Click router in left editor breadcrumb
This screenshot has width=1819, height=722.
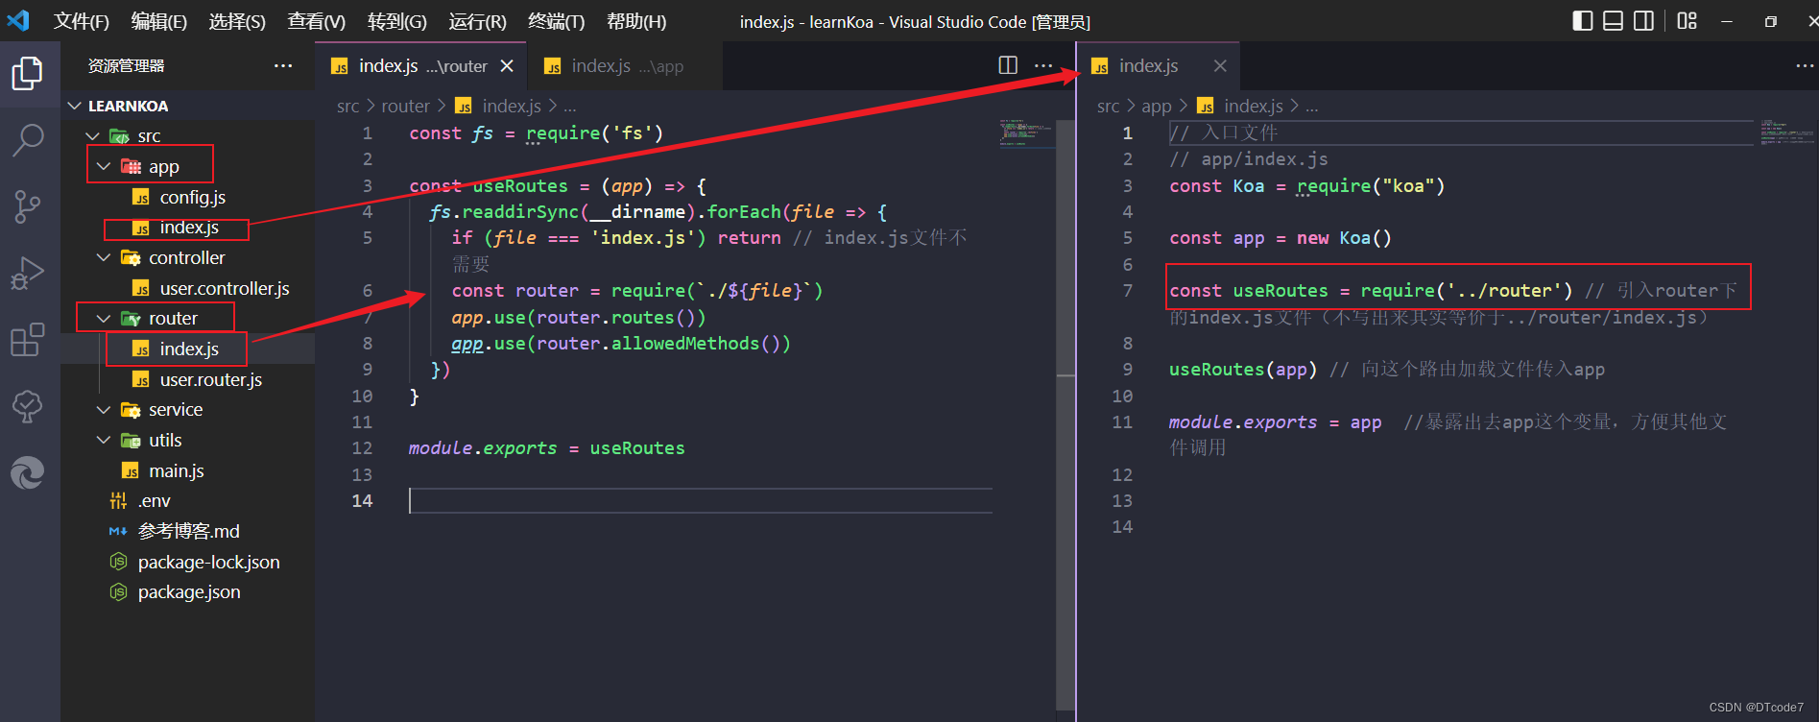pyautogui.click(x=405, y=106)
